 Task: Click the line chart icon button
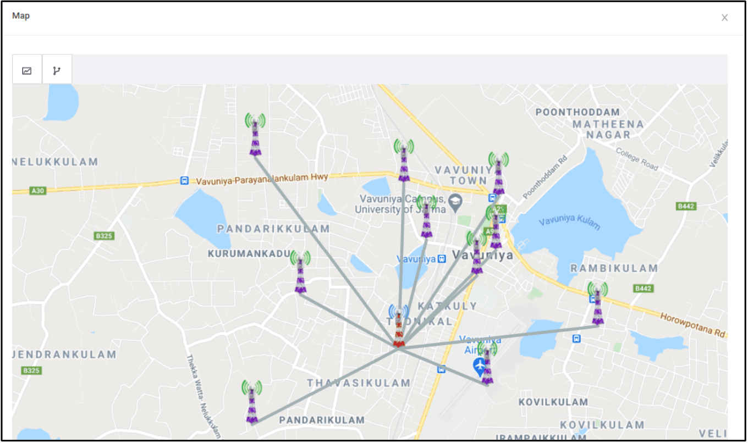click(x=27, y=70)
